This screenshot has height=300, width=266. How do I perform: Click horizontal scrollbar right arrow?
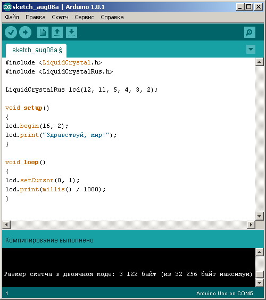(x=251, y=224)
